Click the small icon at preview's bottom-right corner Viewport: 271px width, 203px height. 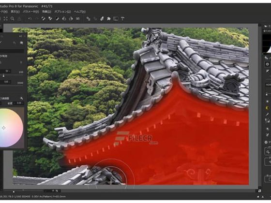[259, 191]
